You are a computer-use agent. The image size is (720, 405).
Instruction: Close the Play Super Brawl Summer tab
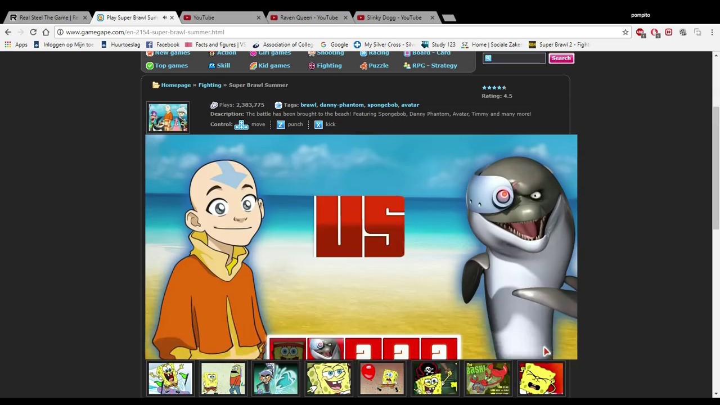tap(172, 17)
